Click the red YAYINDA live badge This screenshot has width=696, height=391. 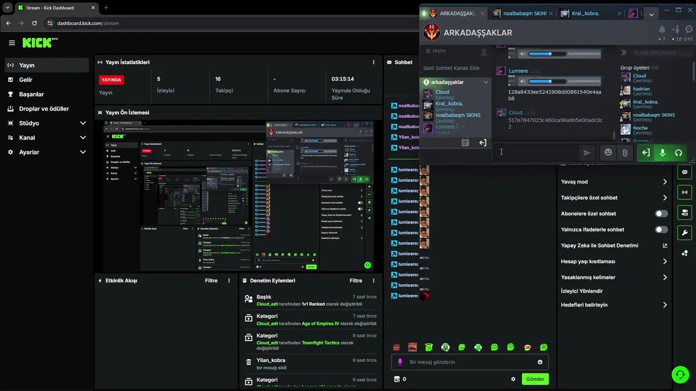[x=111, y=80]
